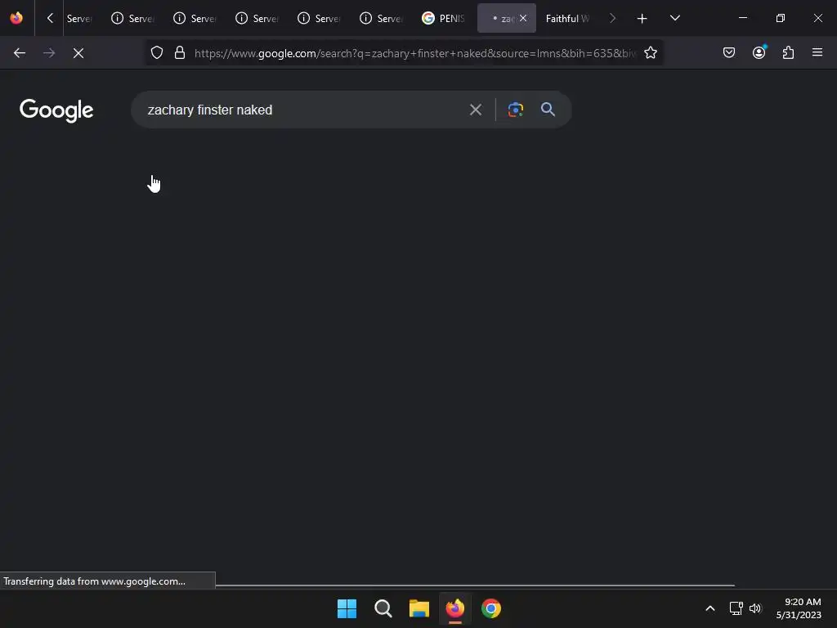Screen dimensions: 837x628
Task: View site security info via the padlock
Action: tap(180, 53)
